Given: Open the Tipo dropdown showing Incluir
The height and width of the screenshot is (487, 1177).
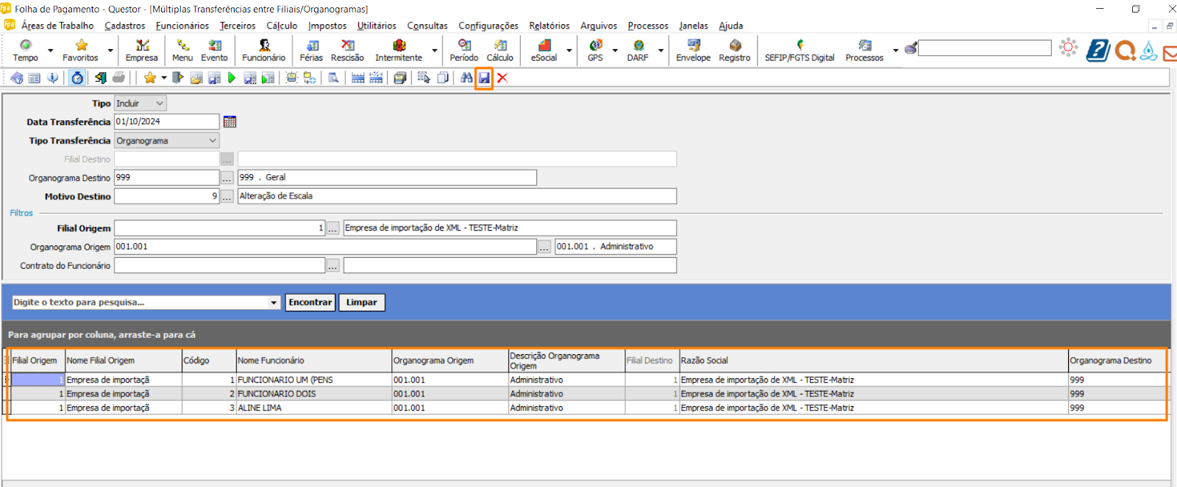Looking at the screenshot, I should [x=140, y=104].
